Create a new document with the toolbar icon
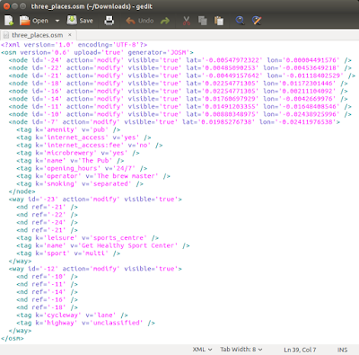 [9, 21]
